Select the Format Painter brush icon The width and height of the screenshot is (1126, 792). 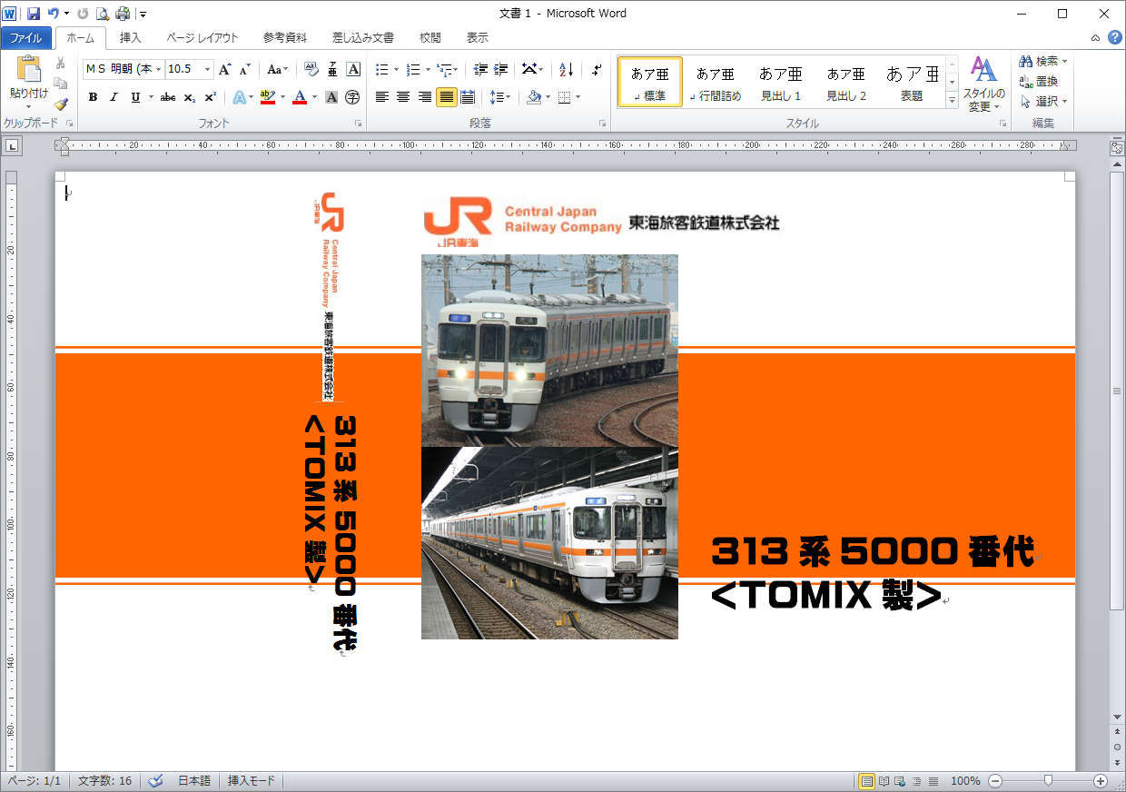click(61, 104)
